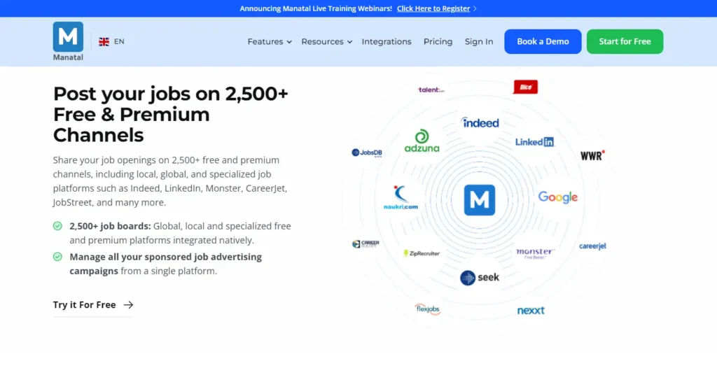Viewport: 717px width, 368px height.
Task: Click the arrow next to Try it For Free
Action: (129, 305)
